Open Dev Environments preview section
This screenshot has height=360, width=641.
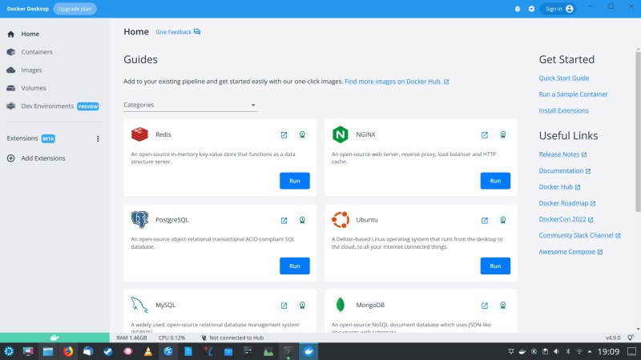coord(54,106)
